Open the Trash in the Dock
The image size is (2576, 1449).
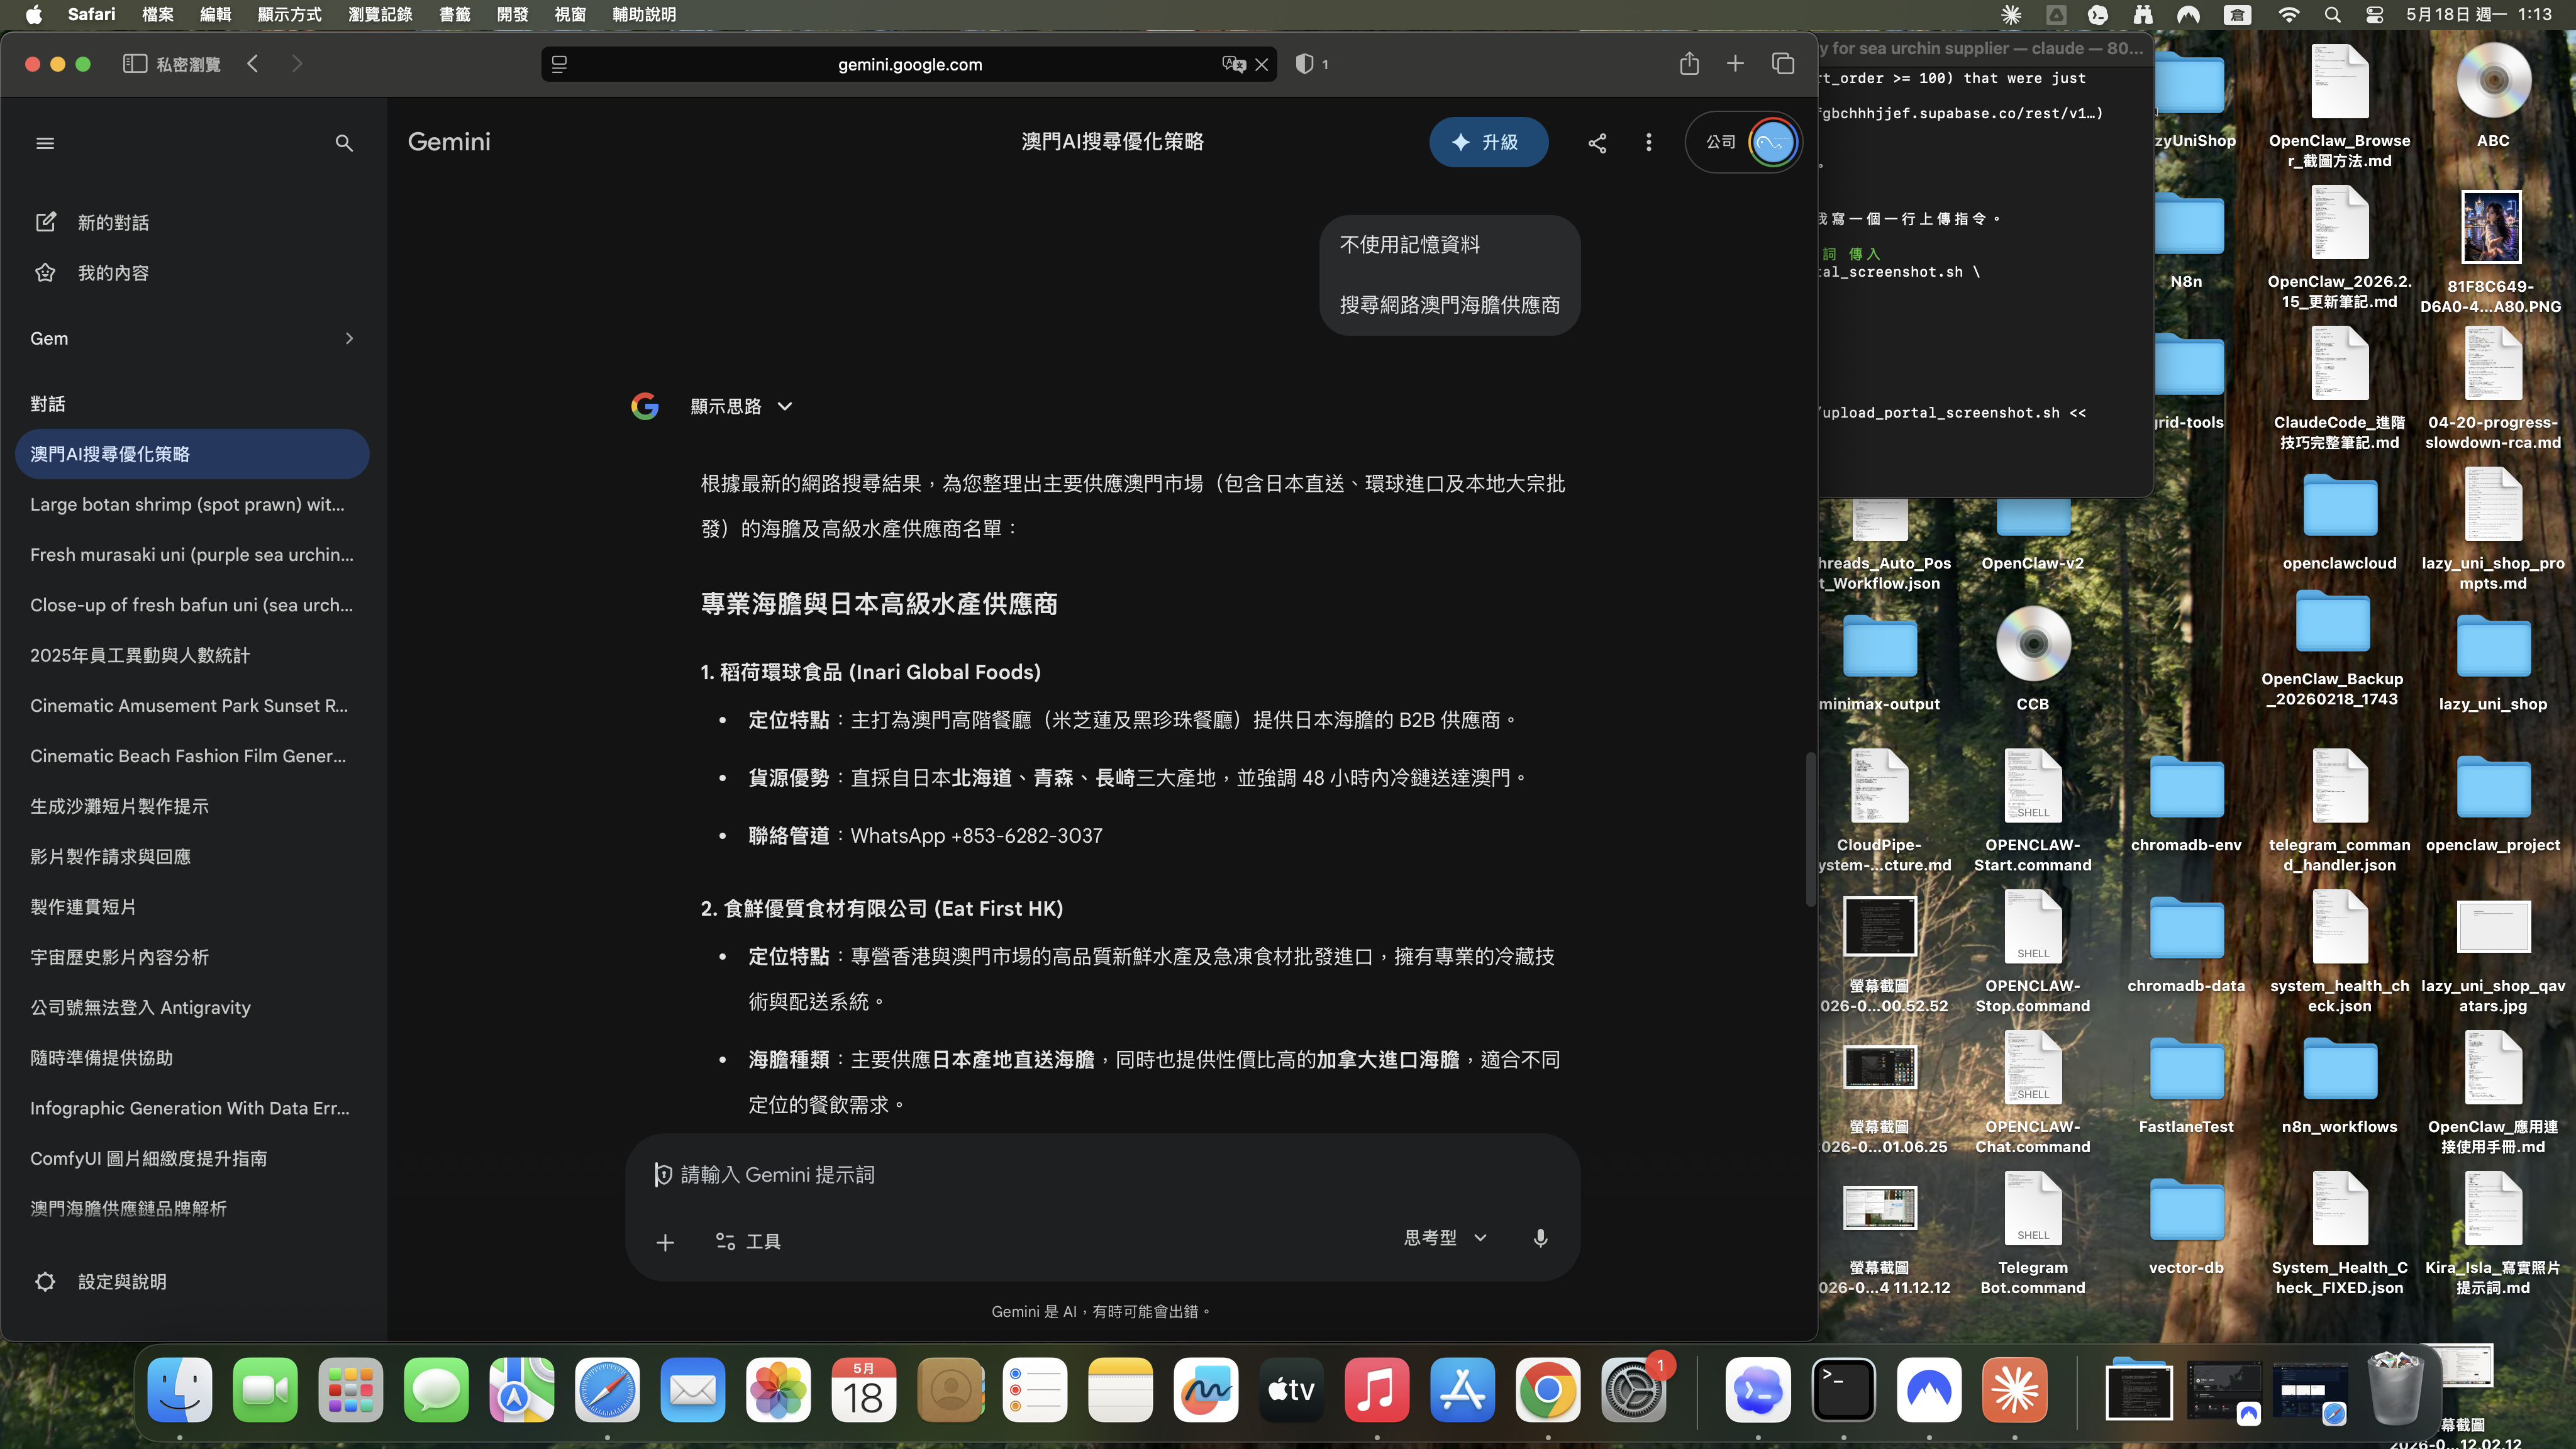[2396, 1388]
